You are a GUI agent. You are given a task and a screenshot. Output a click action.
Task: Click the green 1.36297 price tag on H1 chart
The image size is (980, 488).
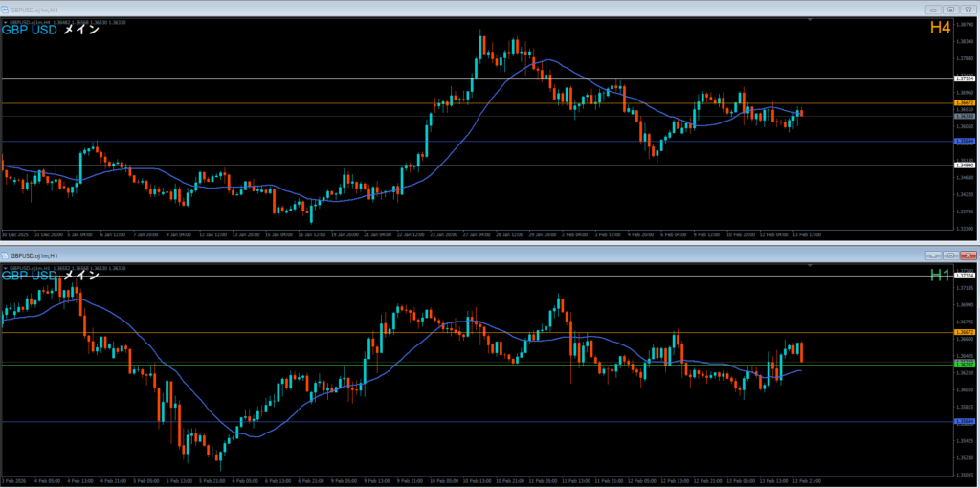(x=965, y=365)
